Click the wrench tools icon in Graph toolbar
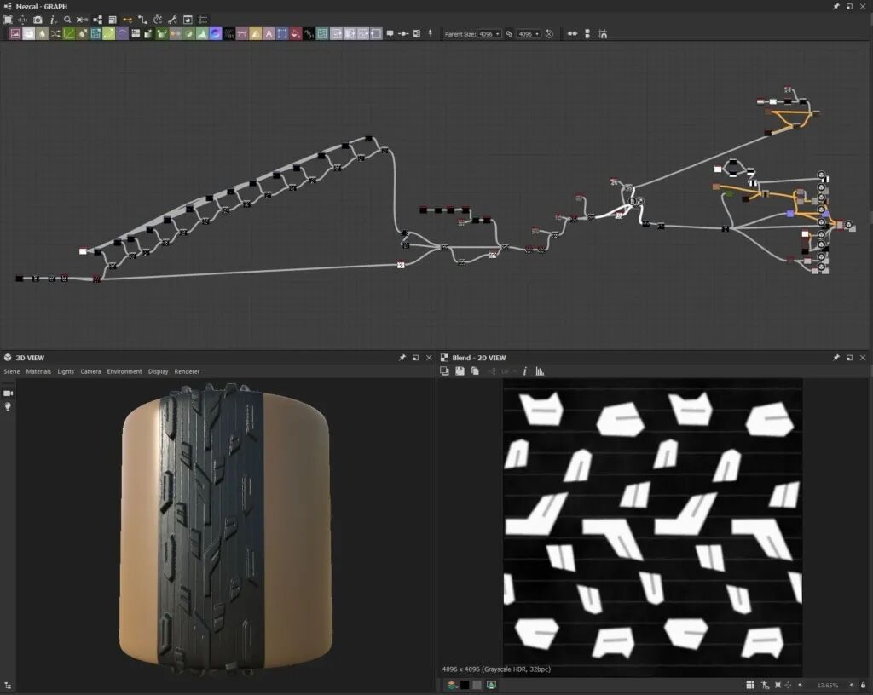Viewport: 873px width, 695px height. coord(172,20)
